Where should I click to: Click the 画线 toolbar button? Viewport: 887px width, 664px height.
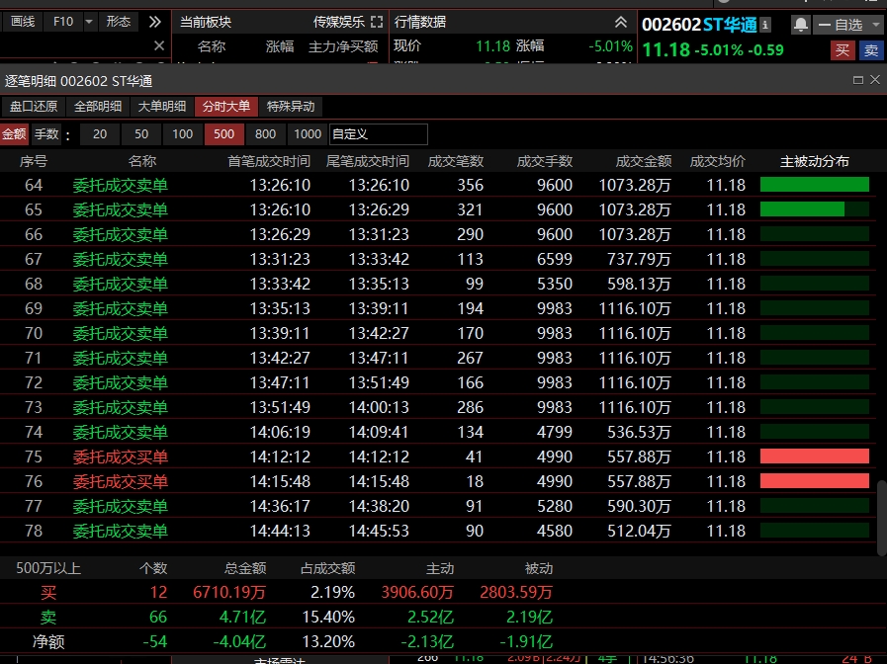23,22
